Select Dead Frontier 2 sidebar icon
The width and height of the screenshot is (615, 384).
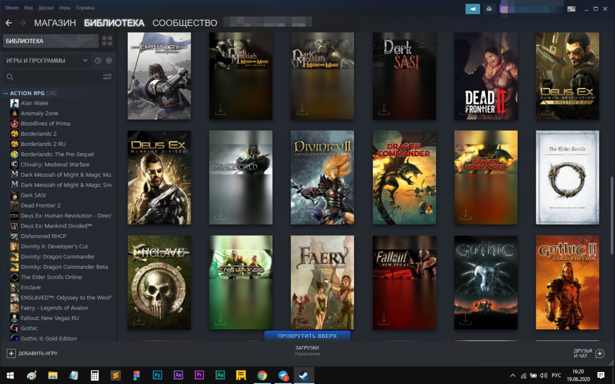[x=14, y=205]
